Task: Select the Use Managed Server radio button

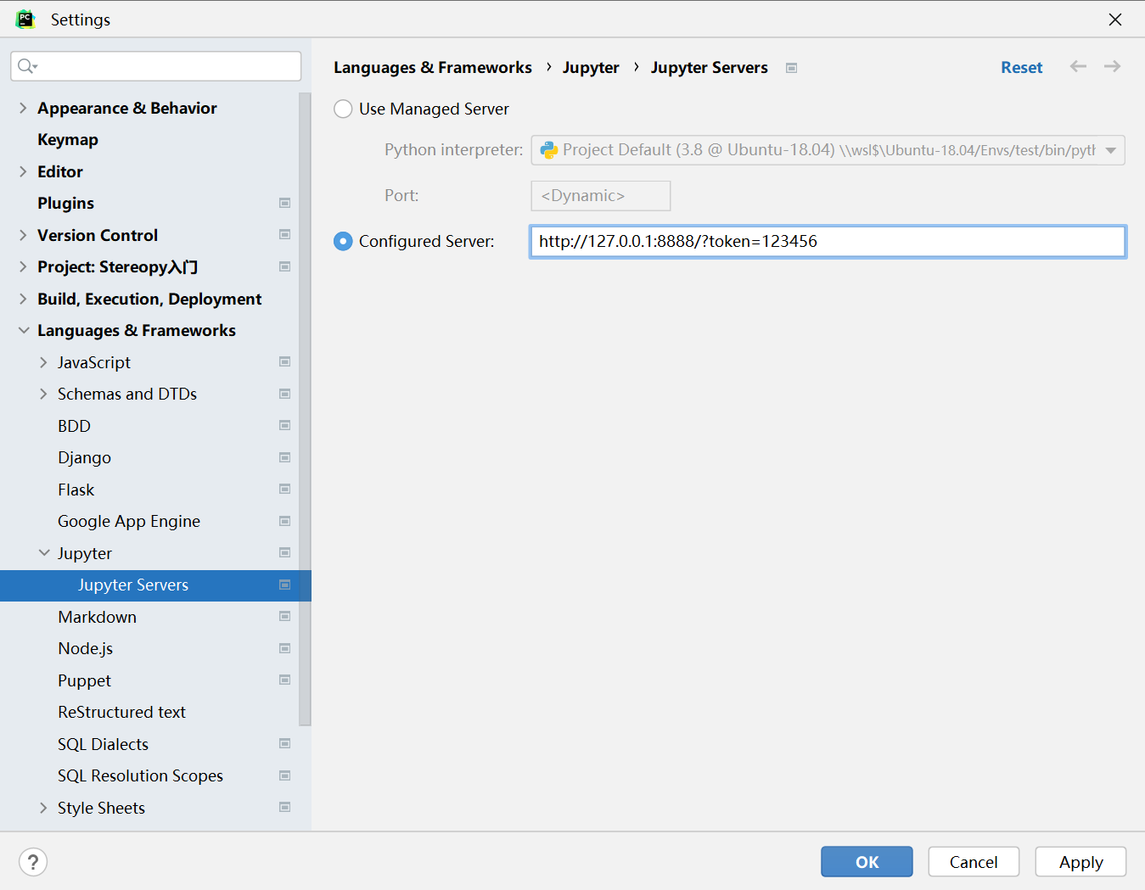Action: pos(343,109)
